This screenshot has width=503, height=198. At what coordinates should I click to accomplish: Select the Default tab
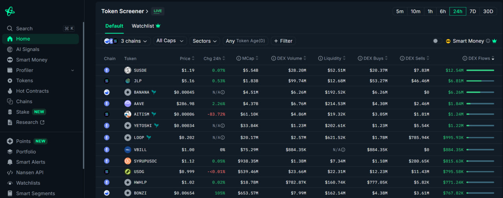click(114, 26)
